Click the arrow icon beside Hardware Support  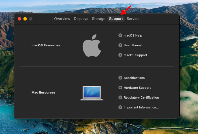[120, 88]
